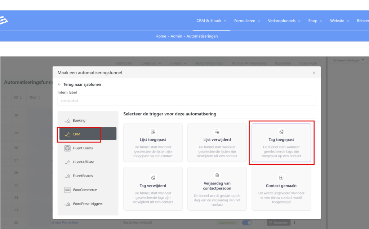The image size is (369, 229).
Task: Close the automation funnel dialog
Action: coord(314,73)
